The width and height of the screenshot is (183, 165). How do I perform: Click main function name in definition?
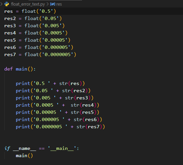[x=21, y=69]
